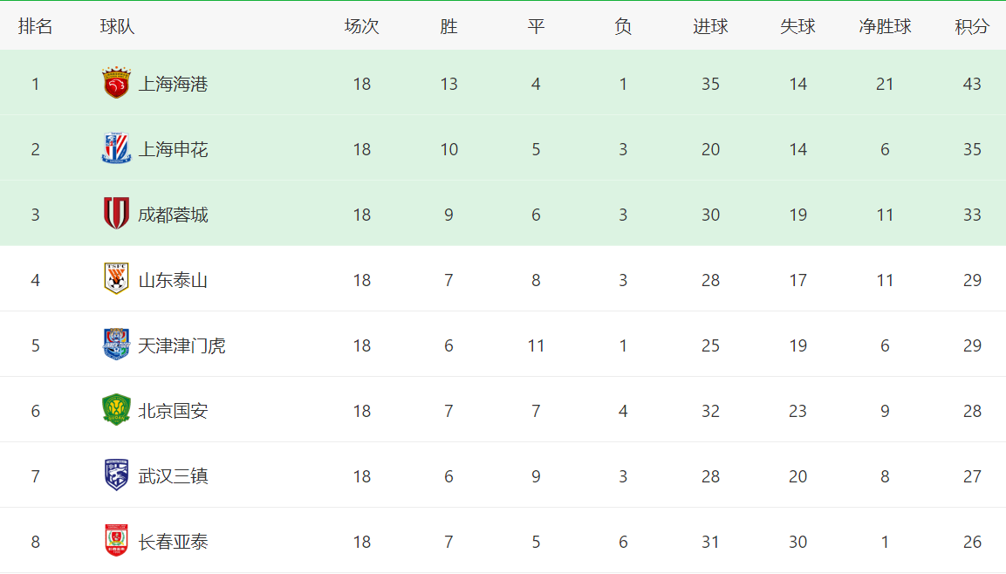Click the Shanghai Port (上海海港) team logo
This screenshot has width=1006, height=574.
point(116,83)
